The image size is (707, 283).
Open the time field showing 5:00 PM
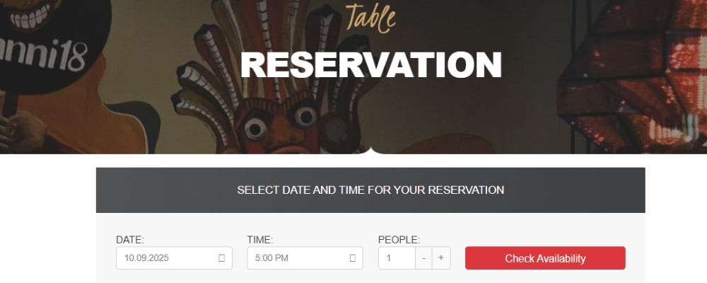297,258
